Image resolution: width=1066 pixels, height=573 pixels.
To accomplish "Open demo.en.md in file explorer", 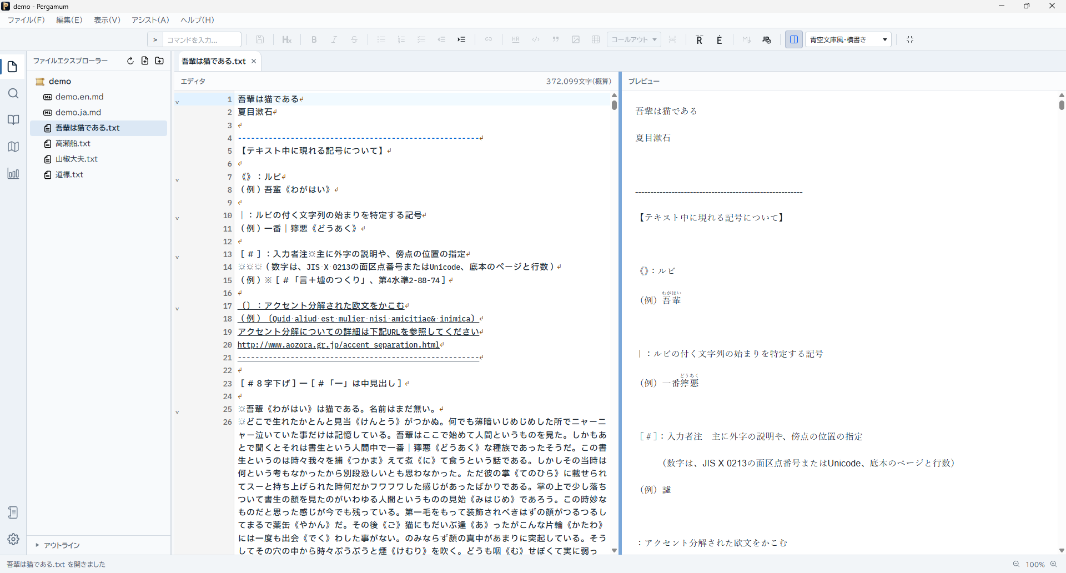I will (x=79, y=97).
